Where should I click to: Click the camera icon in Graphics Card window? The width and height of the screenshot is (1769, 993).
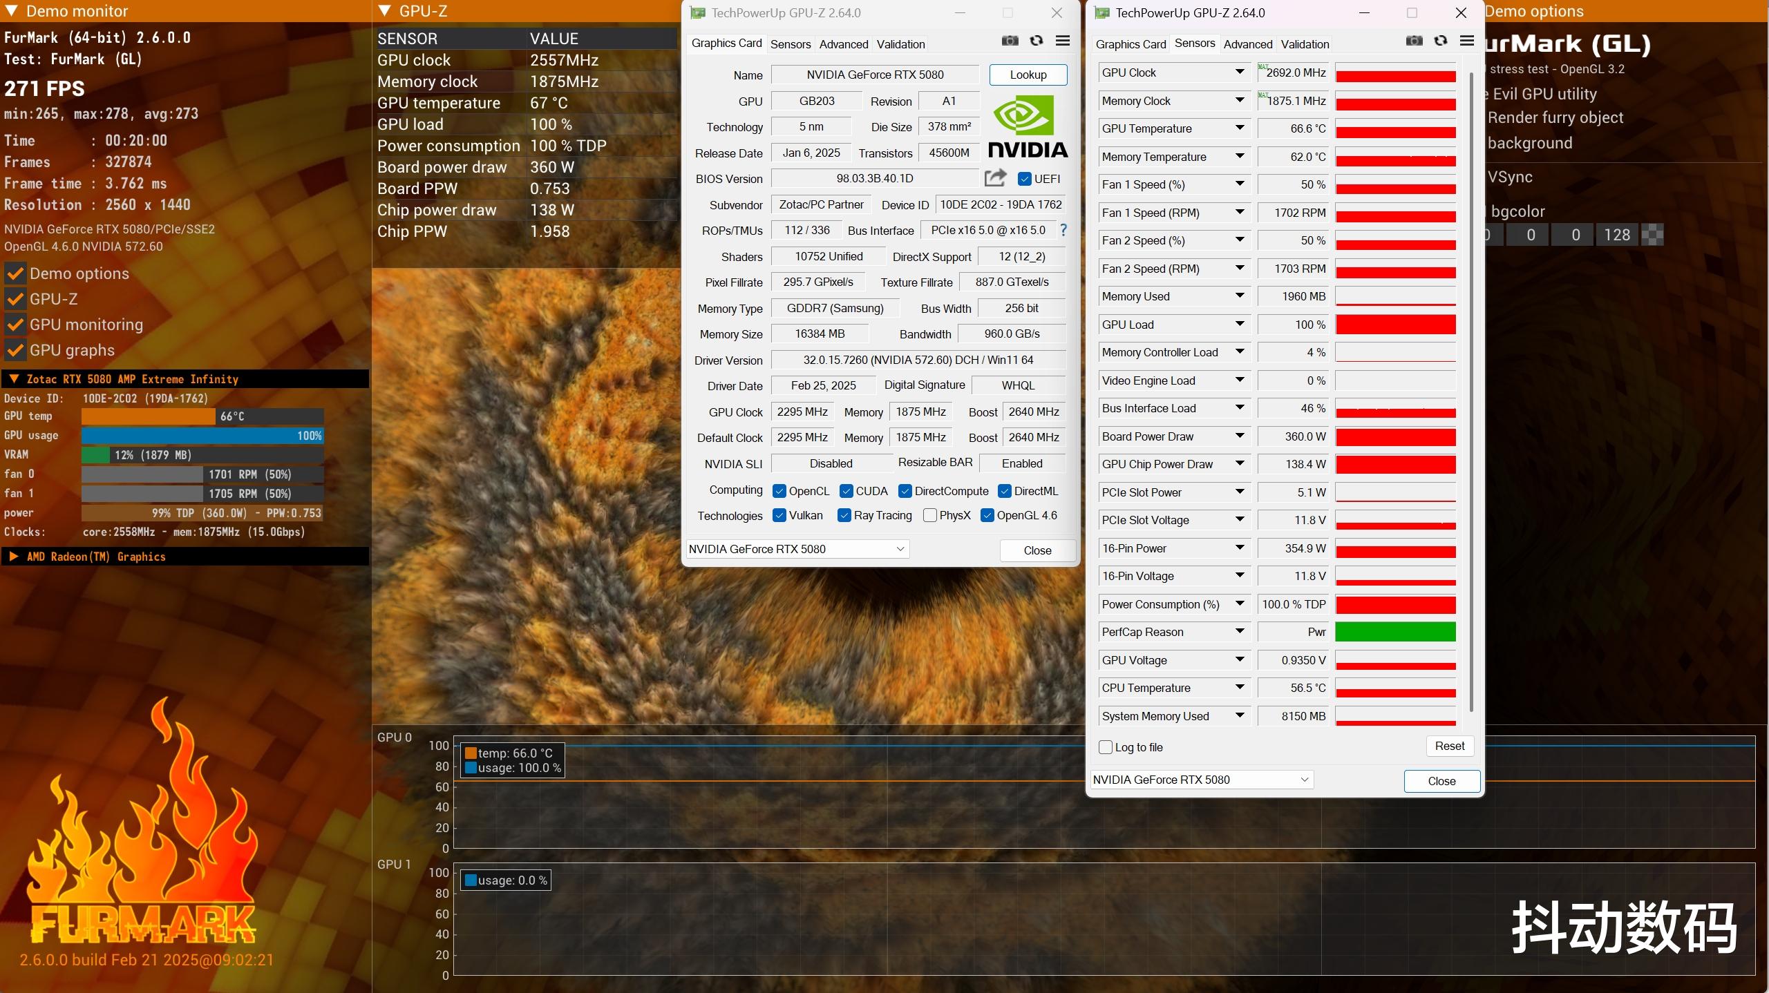(1010, 41)
